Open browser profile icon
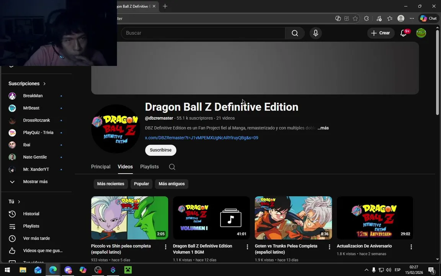 click(401, 18)
